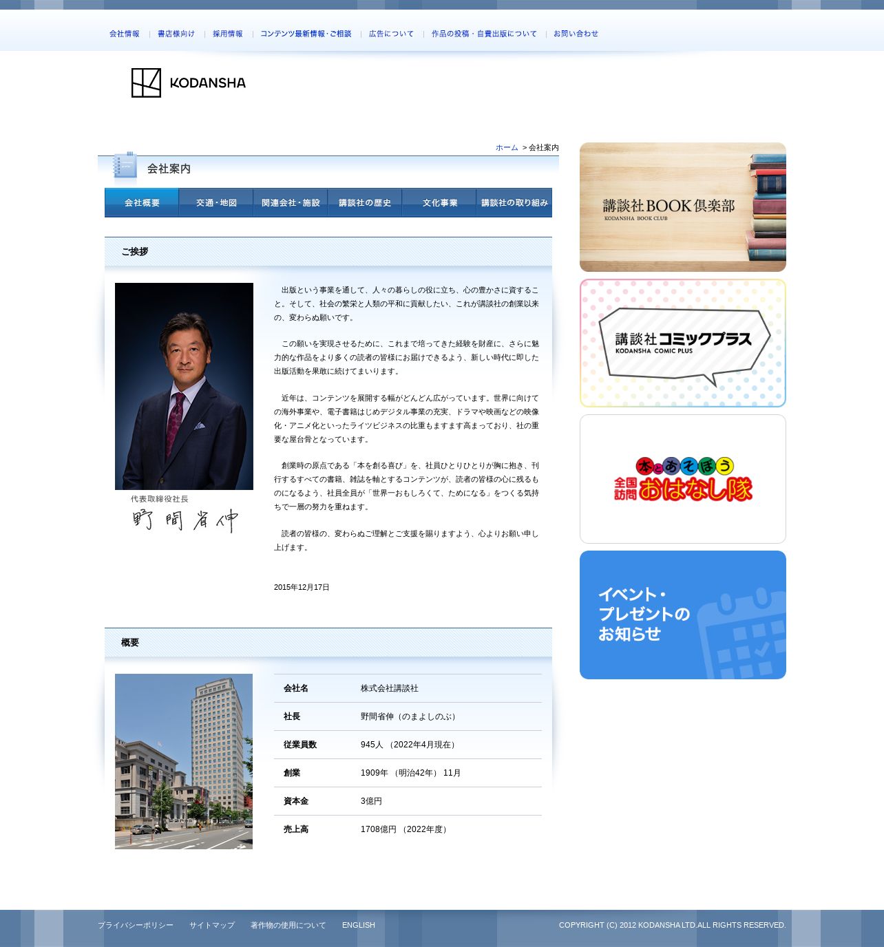Click the ご挨拶 section heading
The image size is (884, 947).
135,252
